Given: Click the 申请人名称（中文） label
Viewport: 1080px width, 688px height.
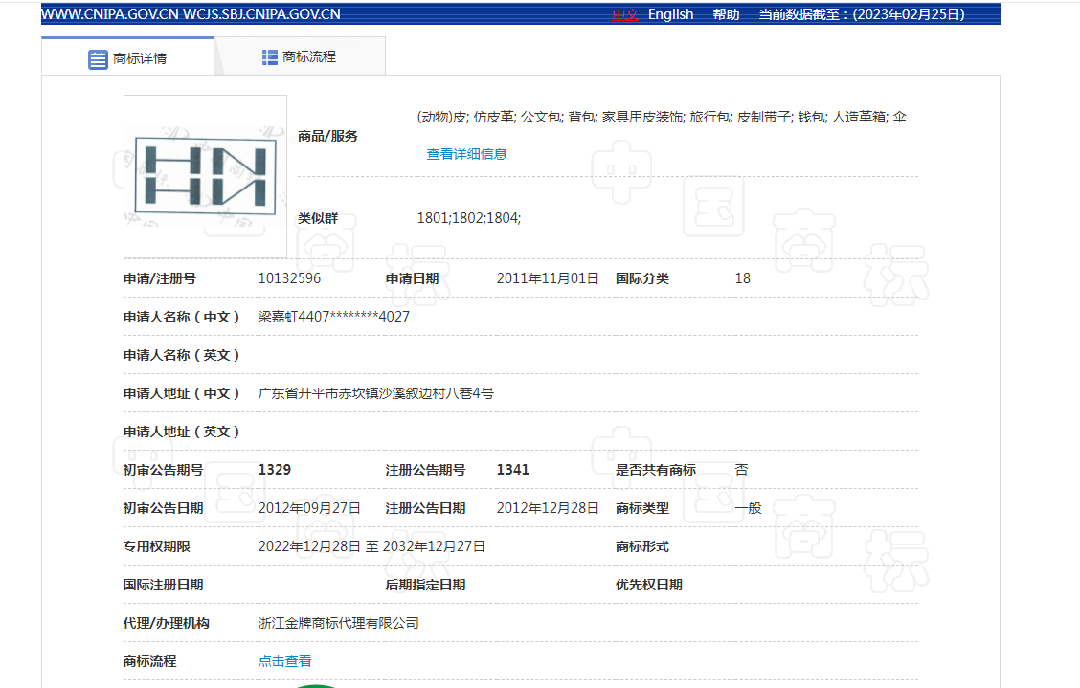Looking at the screenshot, I should [x=181, y=317].
